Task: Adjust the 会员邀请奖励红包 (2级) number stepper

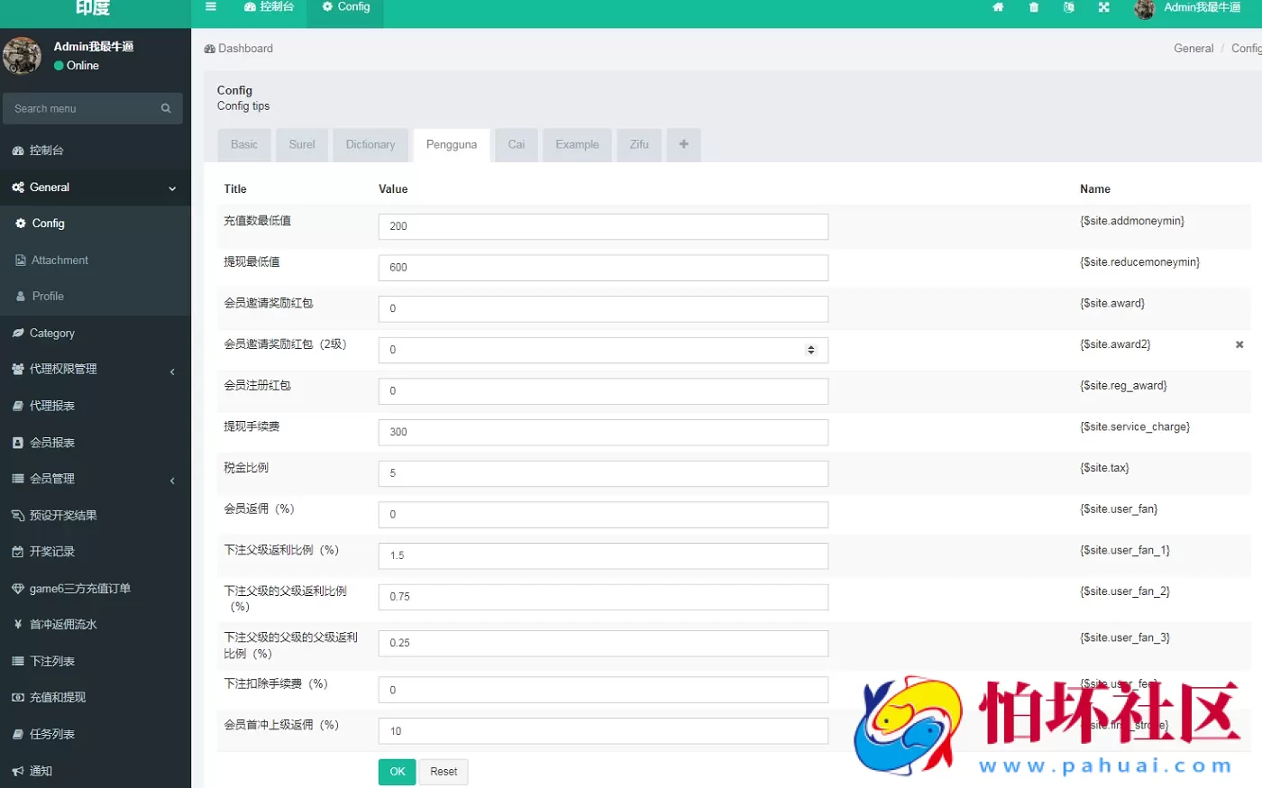Action: pos(810,350)
